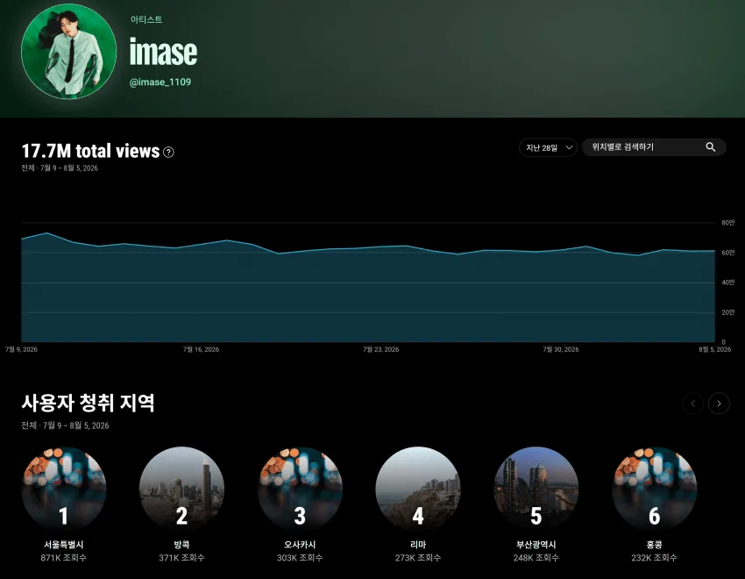Click the 40만 y-axis label
The image size is (745, 579).
[727, 282]
